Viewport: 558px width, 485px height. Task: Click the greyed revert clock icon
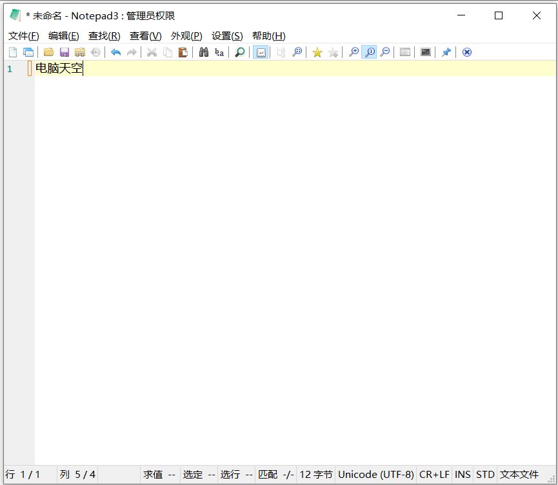(95, 52)
